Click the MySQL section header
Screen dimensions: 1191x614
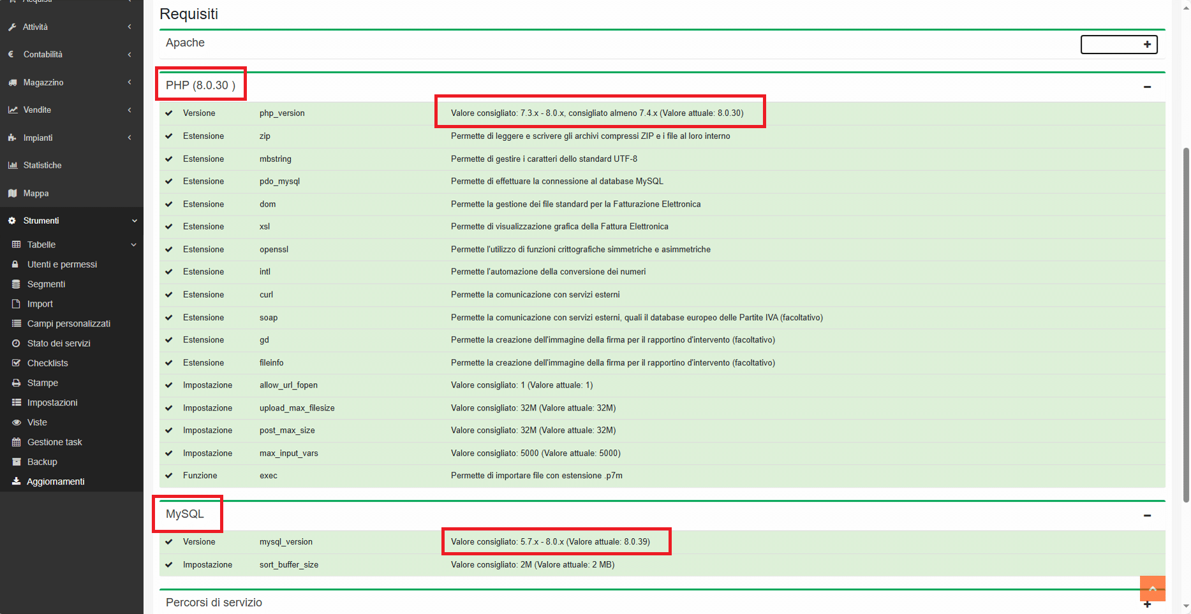[185, 514]
